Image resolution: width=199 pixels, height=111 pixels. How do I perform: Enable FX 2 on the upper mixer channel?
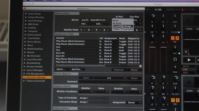point(177,38)
